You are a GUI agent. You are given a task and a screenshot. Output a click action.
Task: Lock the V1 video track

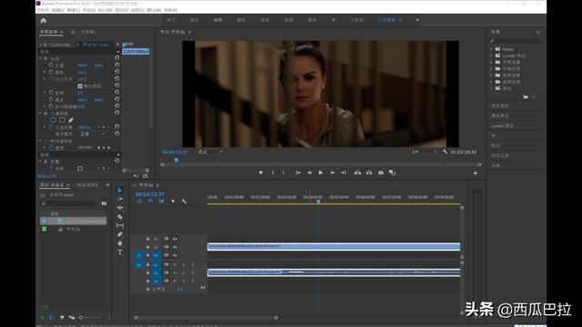tap(147, 255)
